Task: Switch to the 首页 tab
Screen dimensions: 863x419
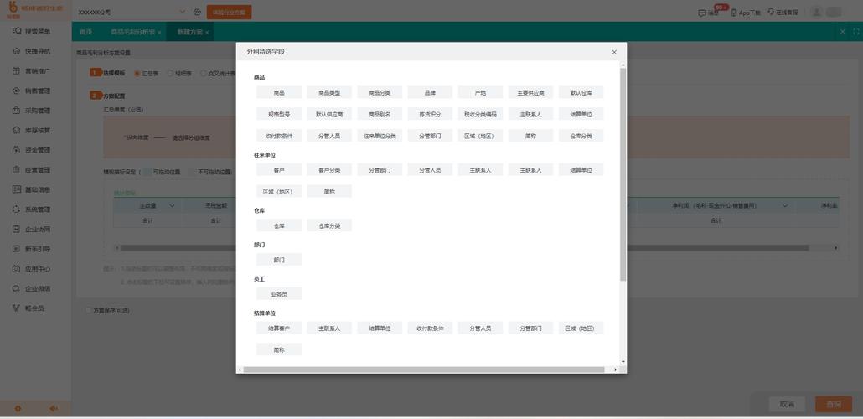Action: [x=85, y=32]
